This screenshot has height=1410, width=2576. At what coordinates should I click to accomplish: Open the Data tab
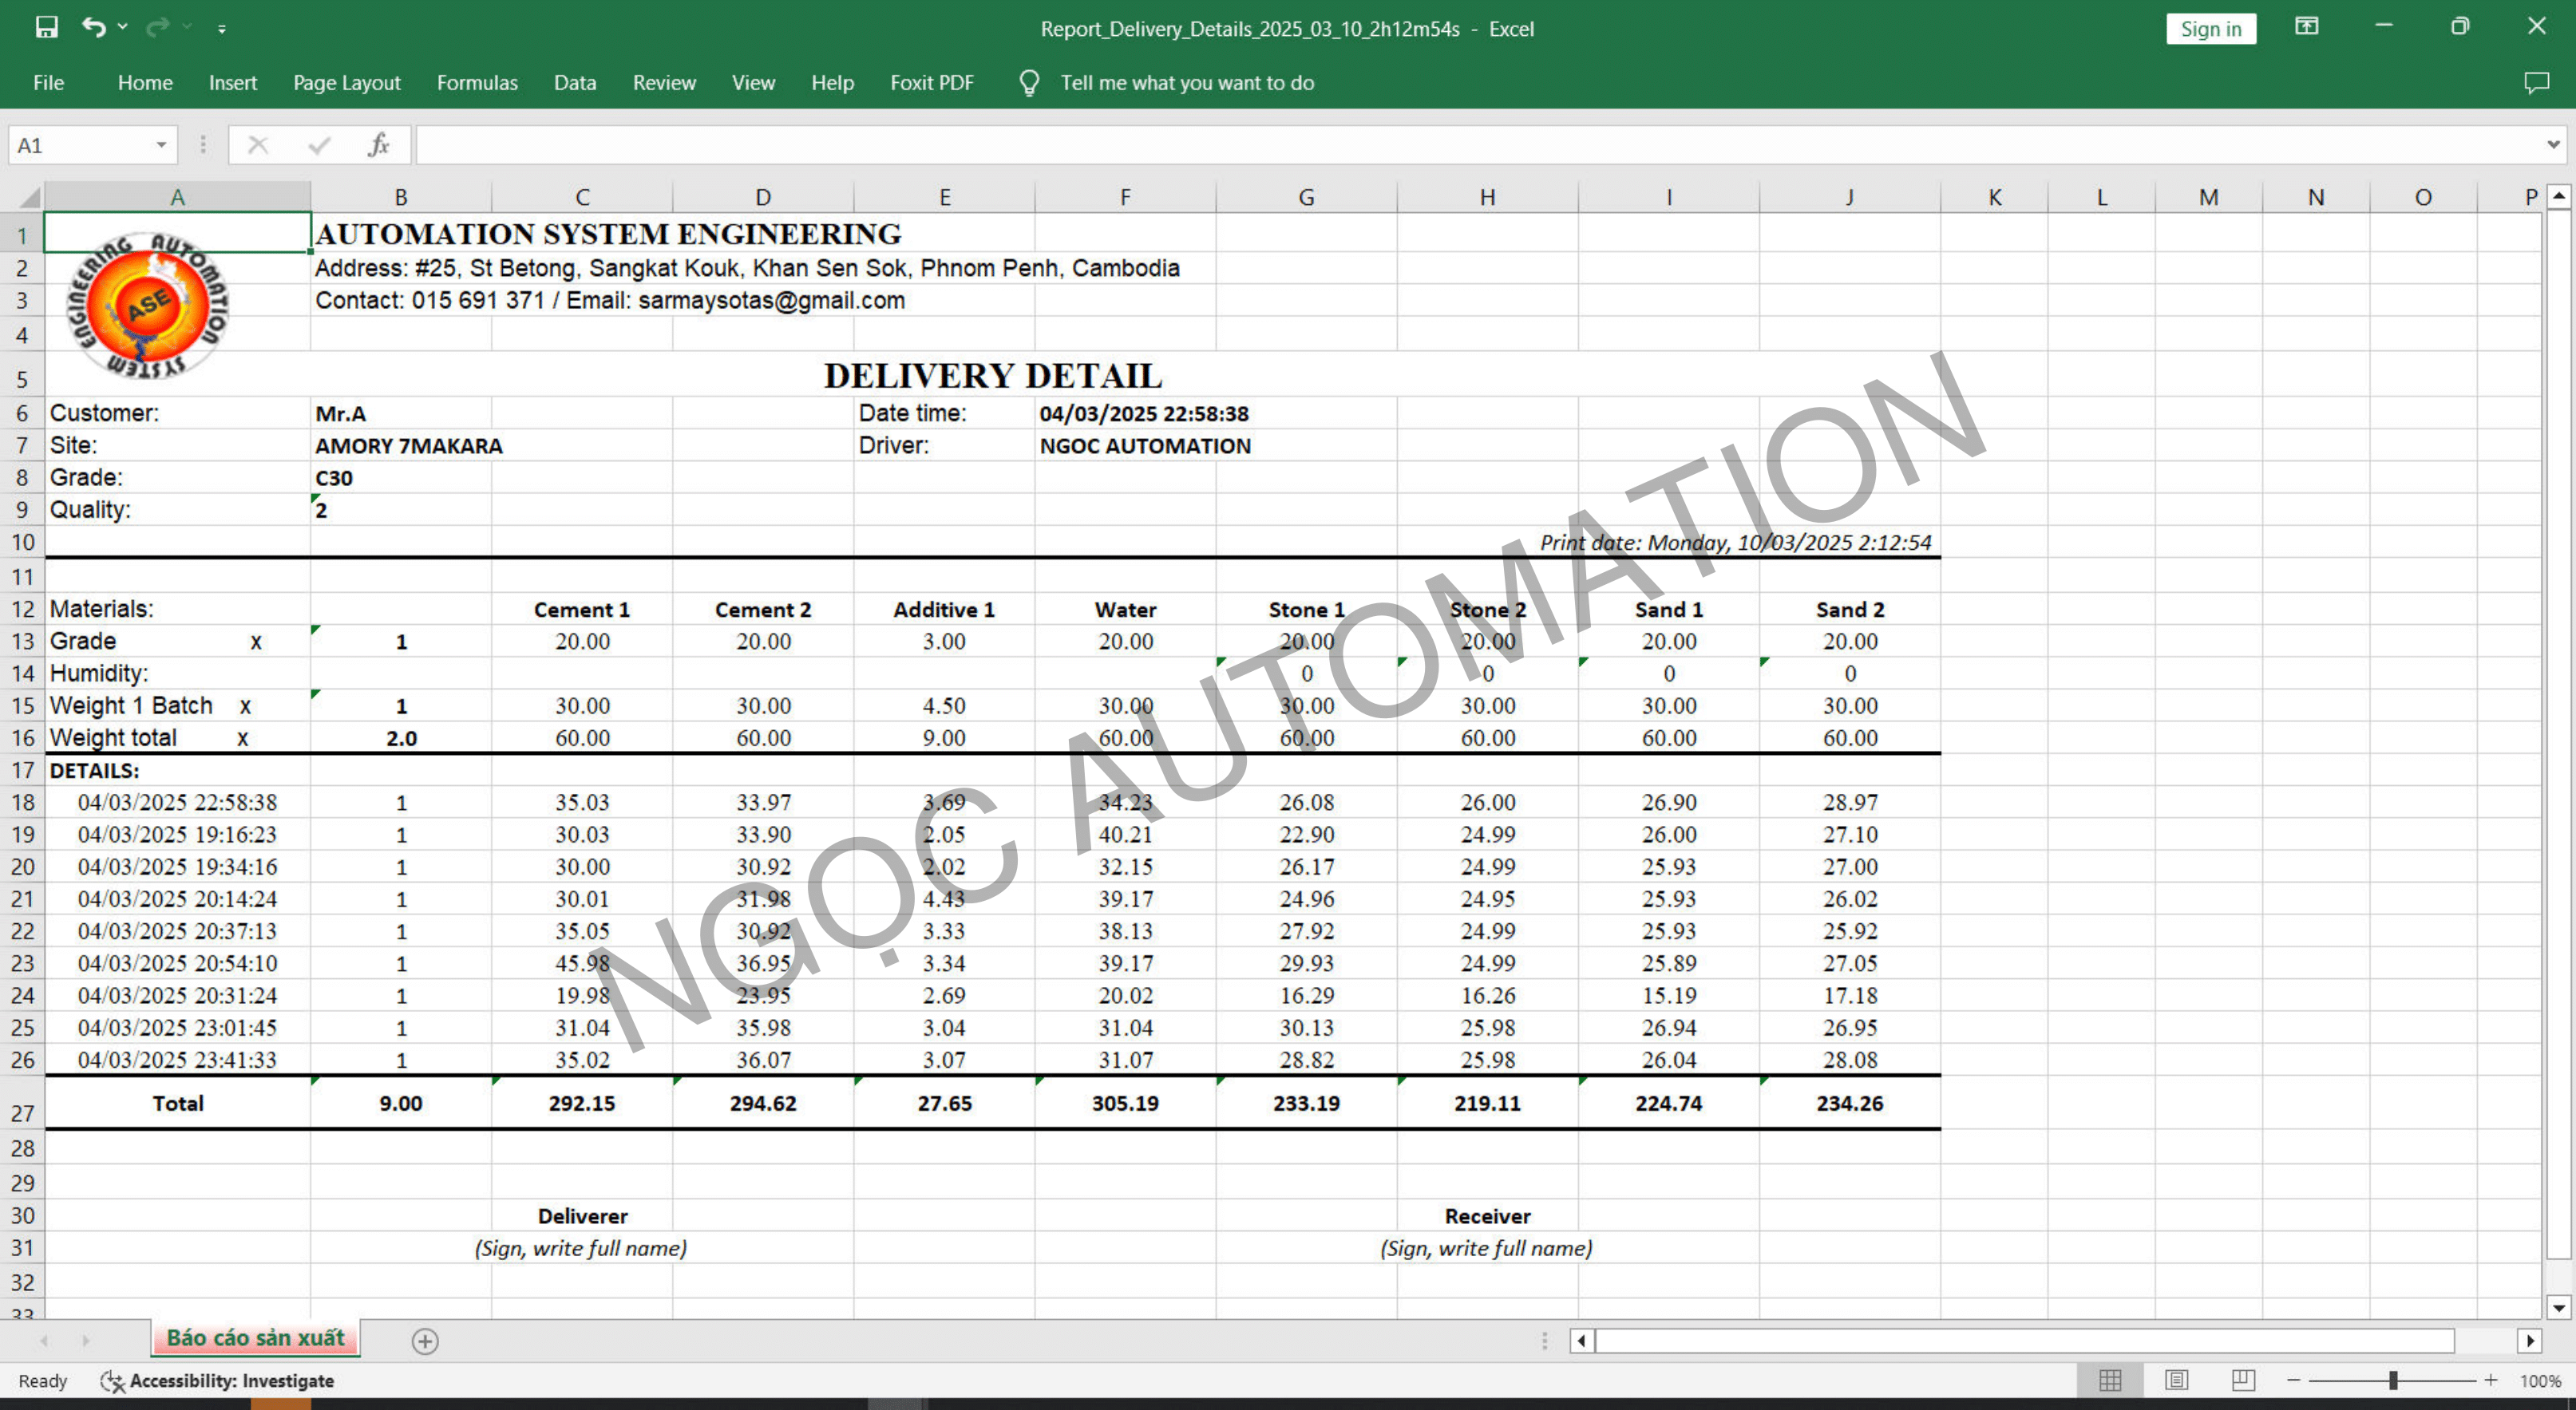(x=575, y=83)
